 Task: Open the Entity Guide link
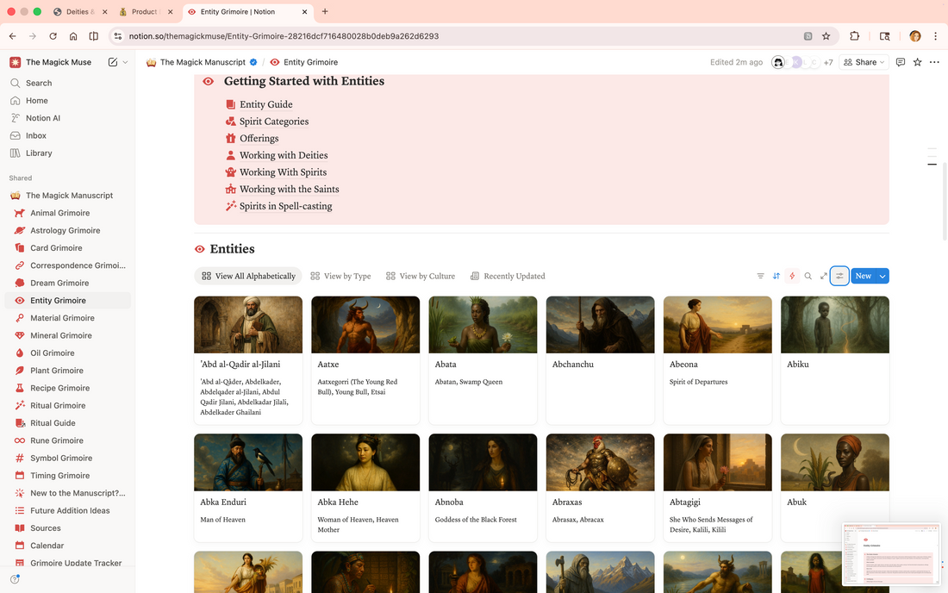265,104
